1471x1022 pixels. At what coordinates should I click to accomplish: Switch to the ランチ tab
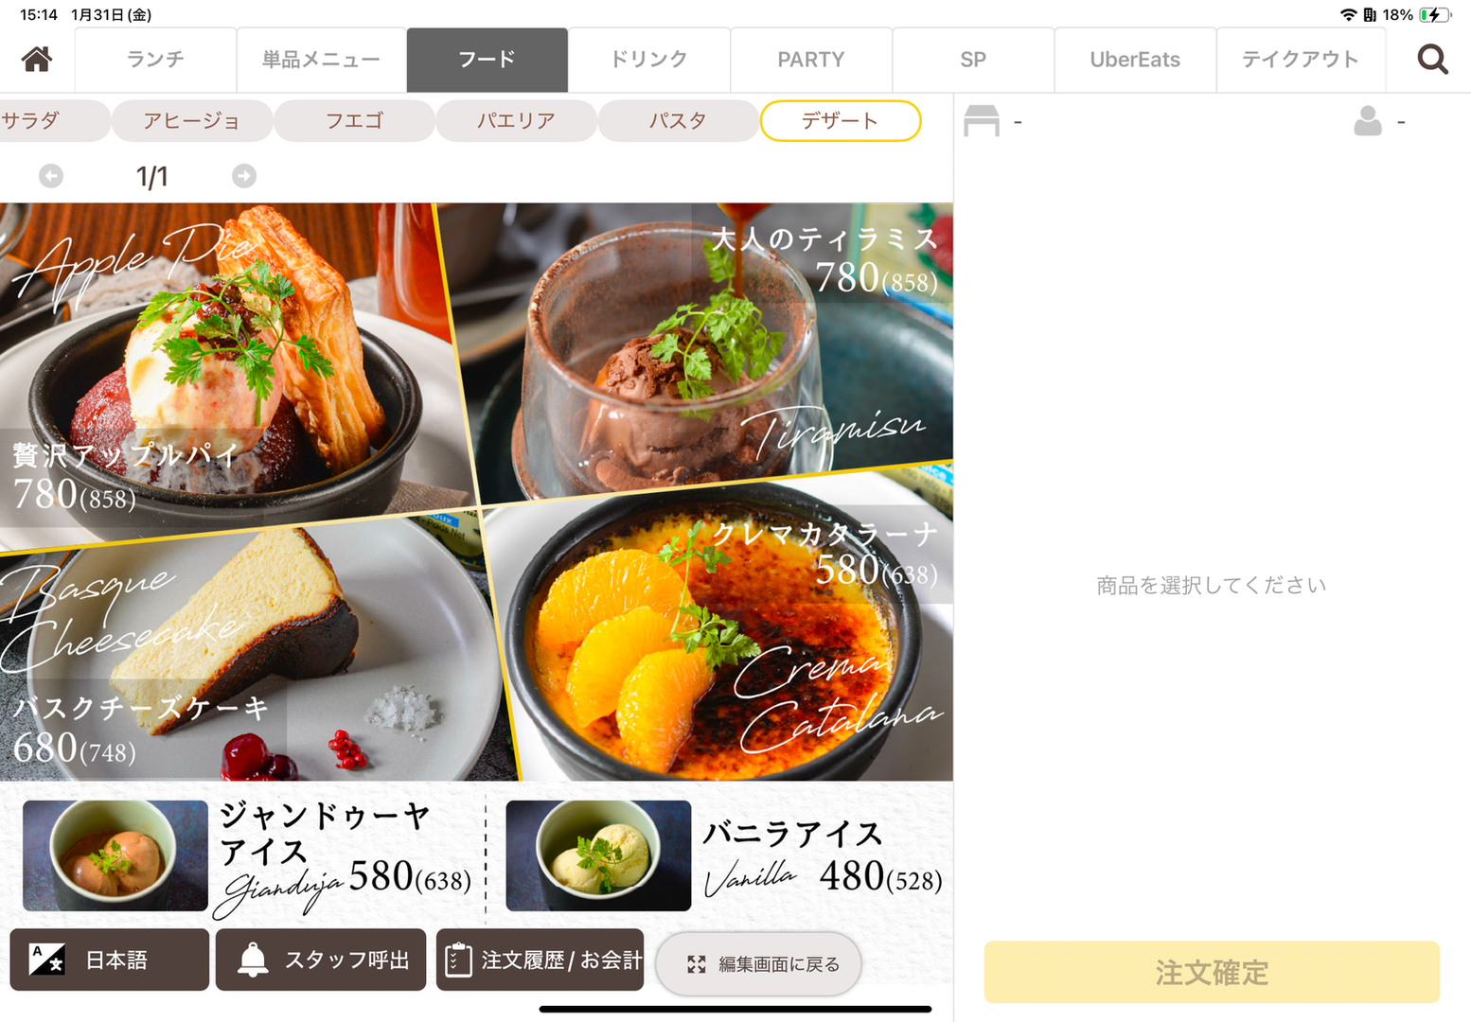[156, 60]
